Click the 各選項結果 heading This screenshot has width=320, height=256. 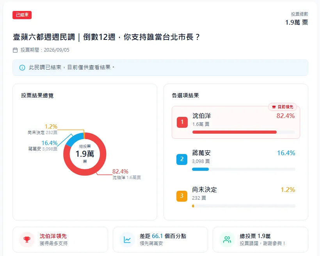pyautogui.click(x=185, y=95)
